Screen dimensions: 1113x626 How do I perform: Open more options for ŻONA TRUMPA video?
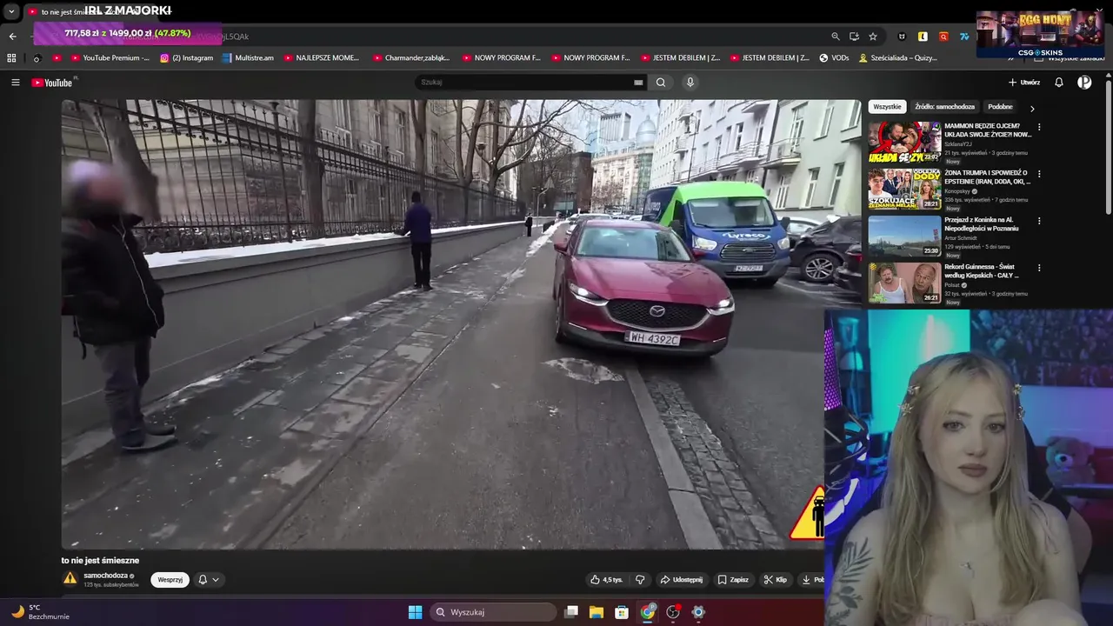[x=1039, y=174]
